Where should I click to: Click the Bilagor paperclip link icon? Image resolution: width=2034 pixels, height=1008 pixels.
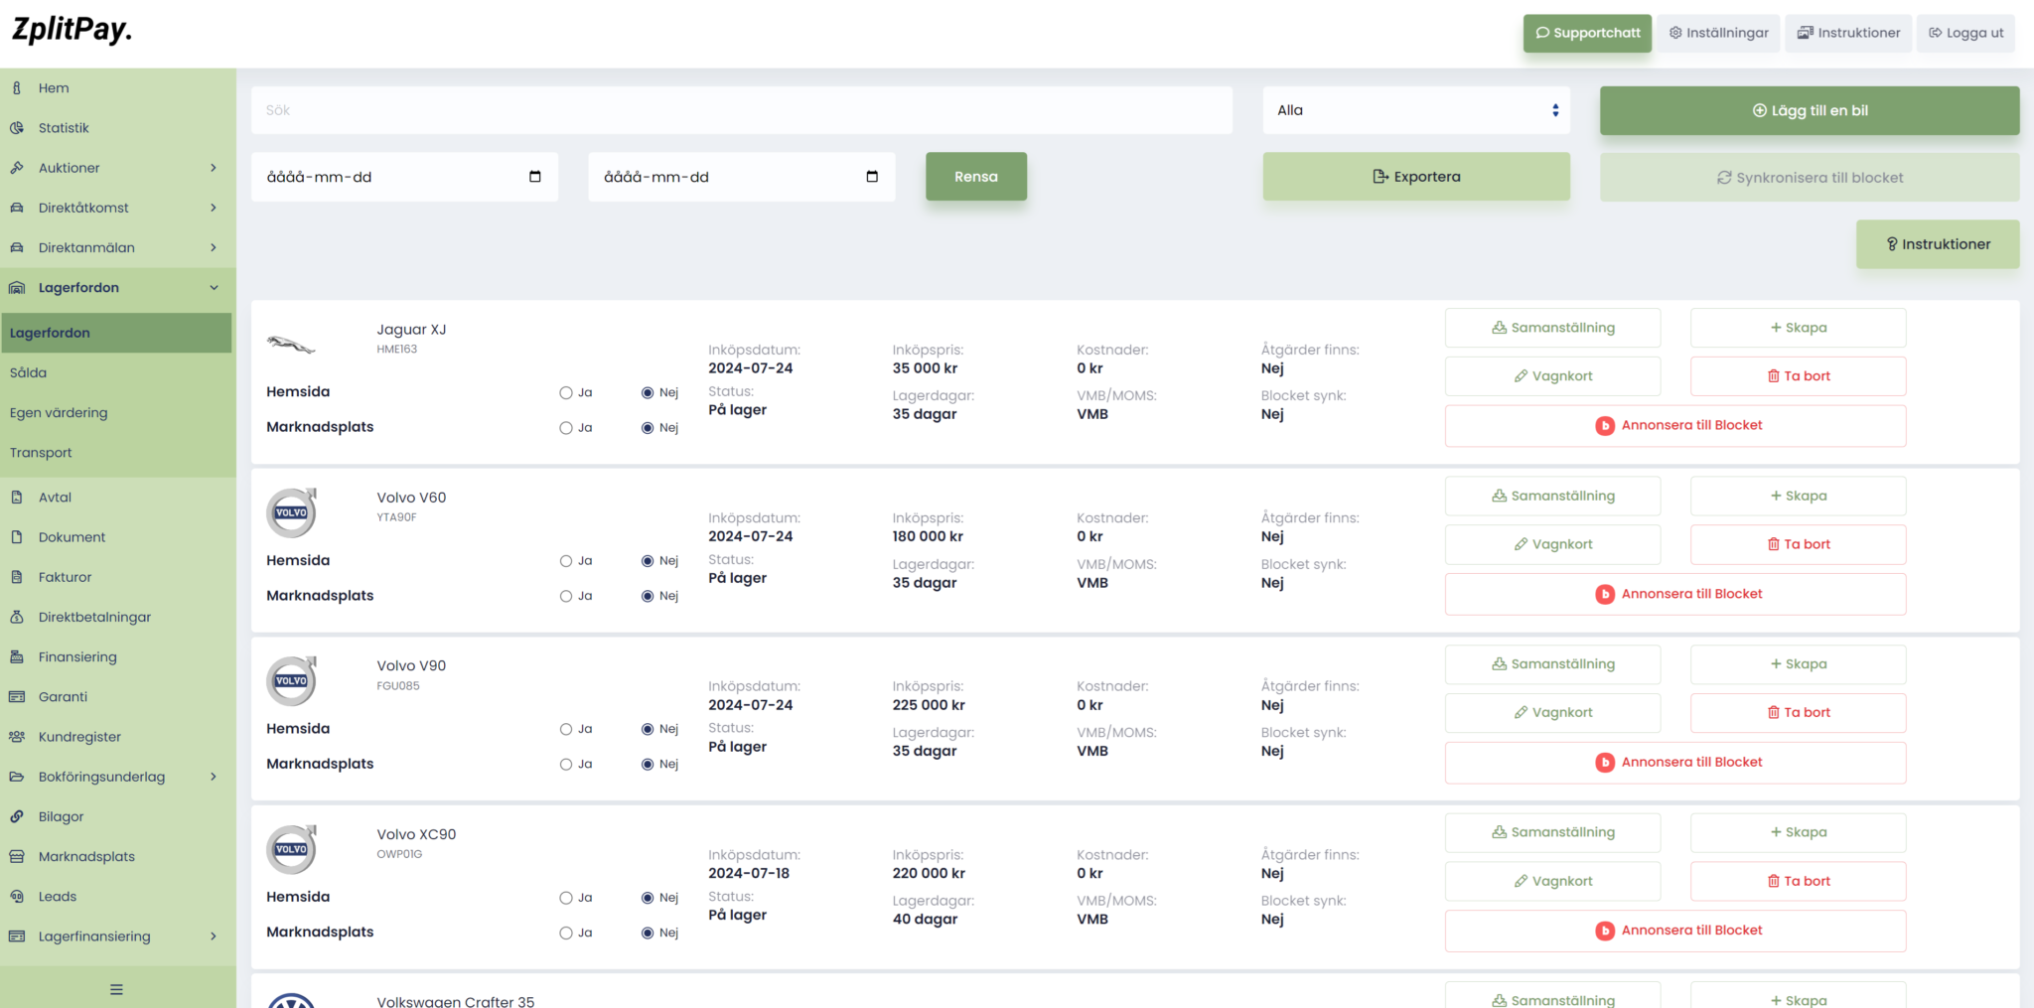pyautogui.click(x=17, y=816)
